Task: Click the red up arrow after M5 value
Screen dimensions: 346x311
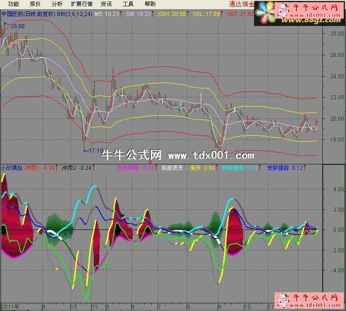Action: [x=122, y=14]
